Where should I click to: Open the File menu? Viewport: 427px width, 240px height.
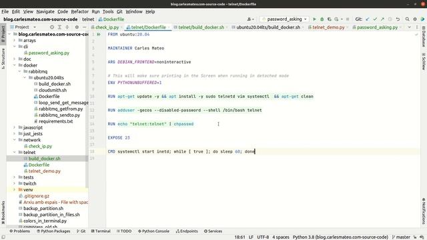[5, 11]
